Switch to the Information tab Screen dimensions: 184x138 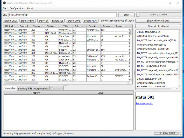click(10, 88)
